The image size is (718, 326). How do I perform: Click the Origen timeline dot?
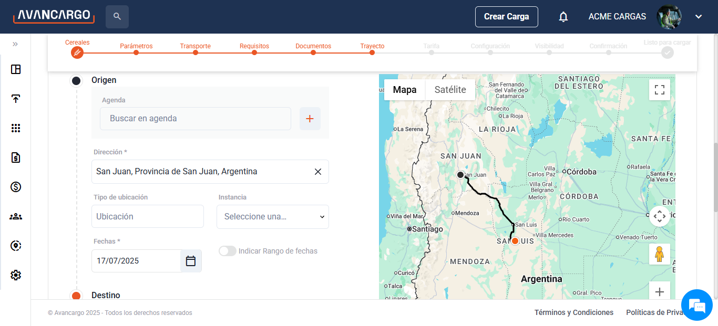pos(76,80)
